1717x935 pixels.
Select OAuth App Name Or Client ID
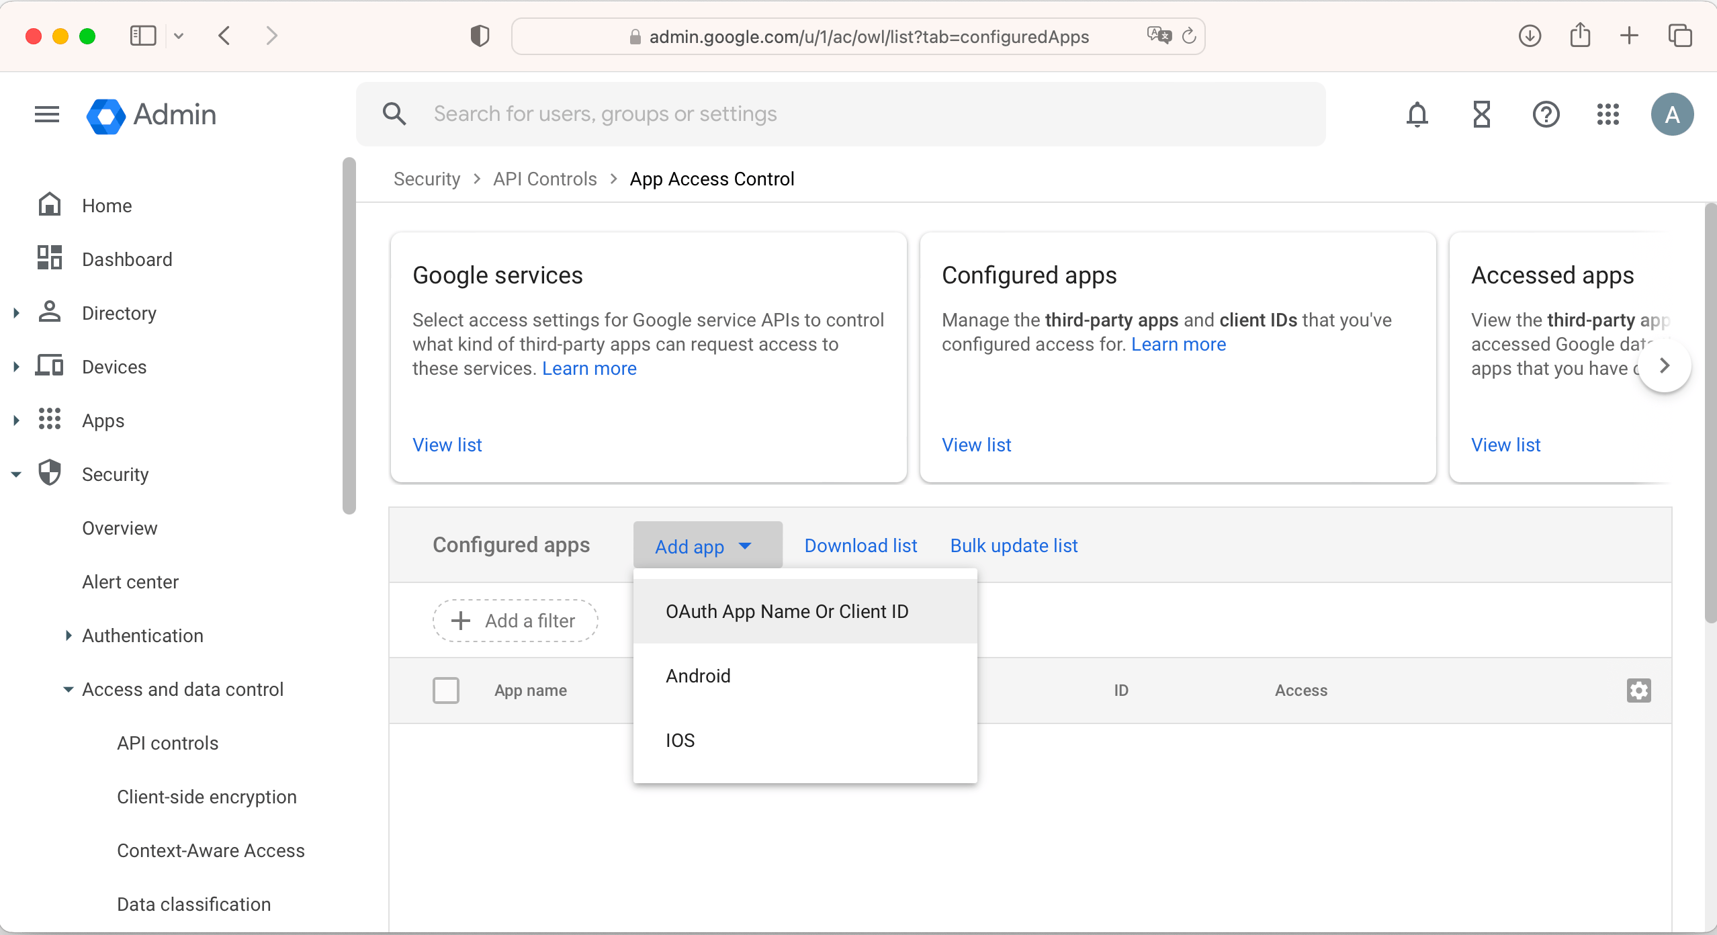[x=805, y=611]
